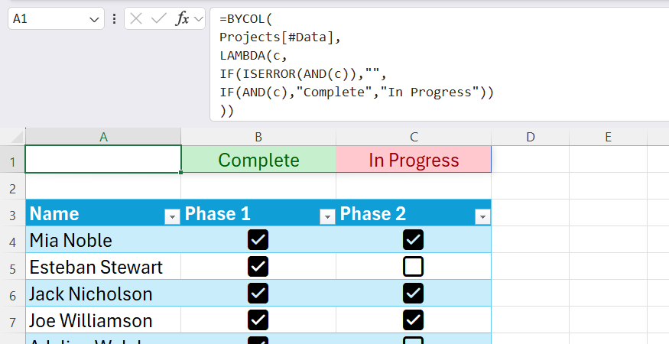This screenshot has width=669, height=344.
Task: Click the formula bar options dots
Action: tap(114, 19)
